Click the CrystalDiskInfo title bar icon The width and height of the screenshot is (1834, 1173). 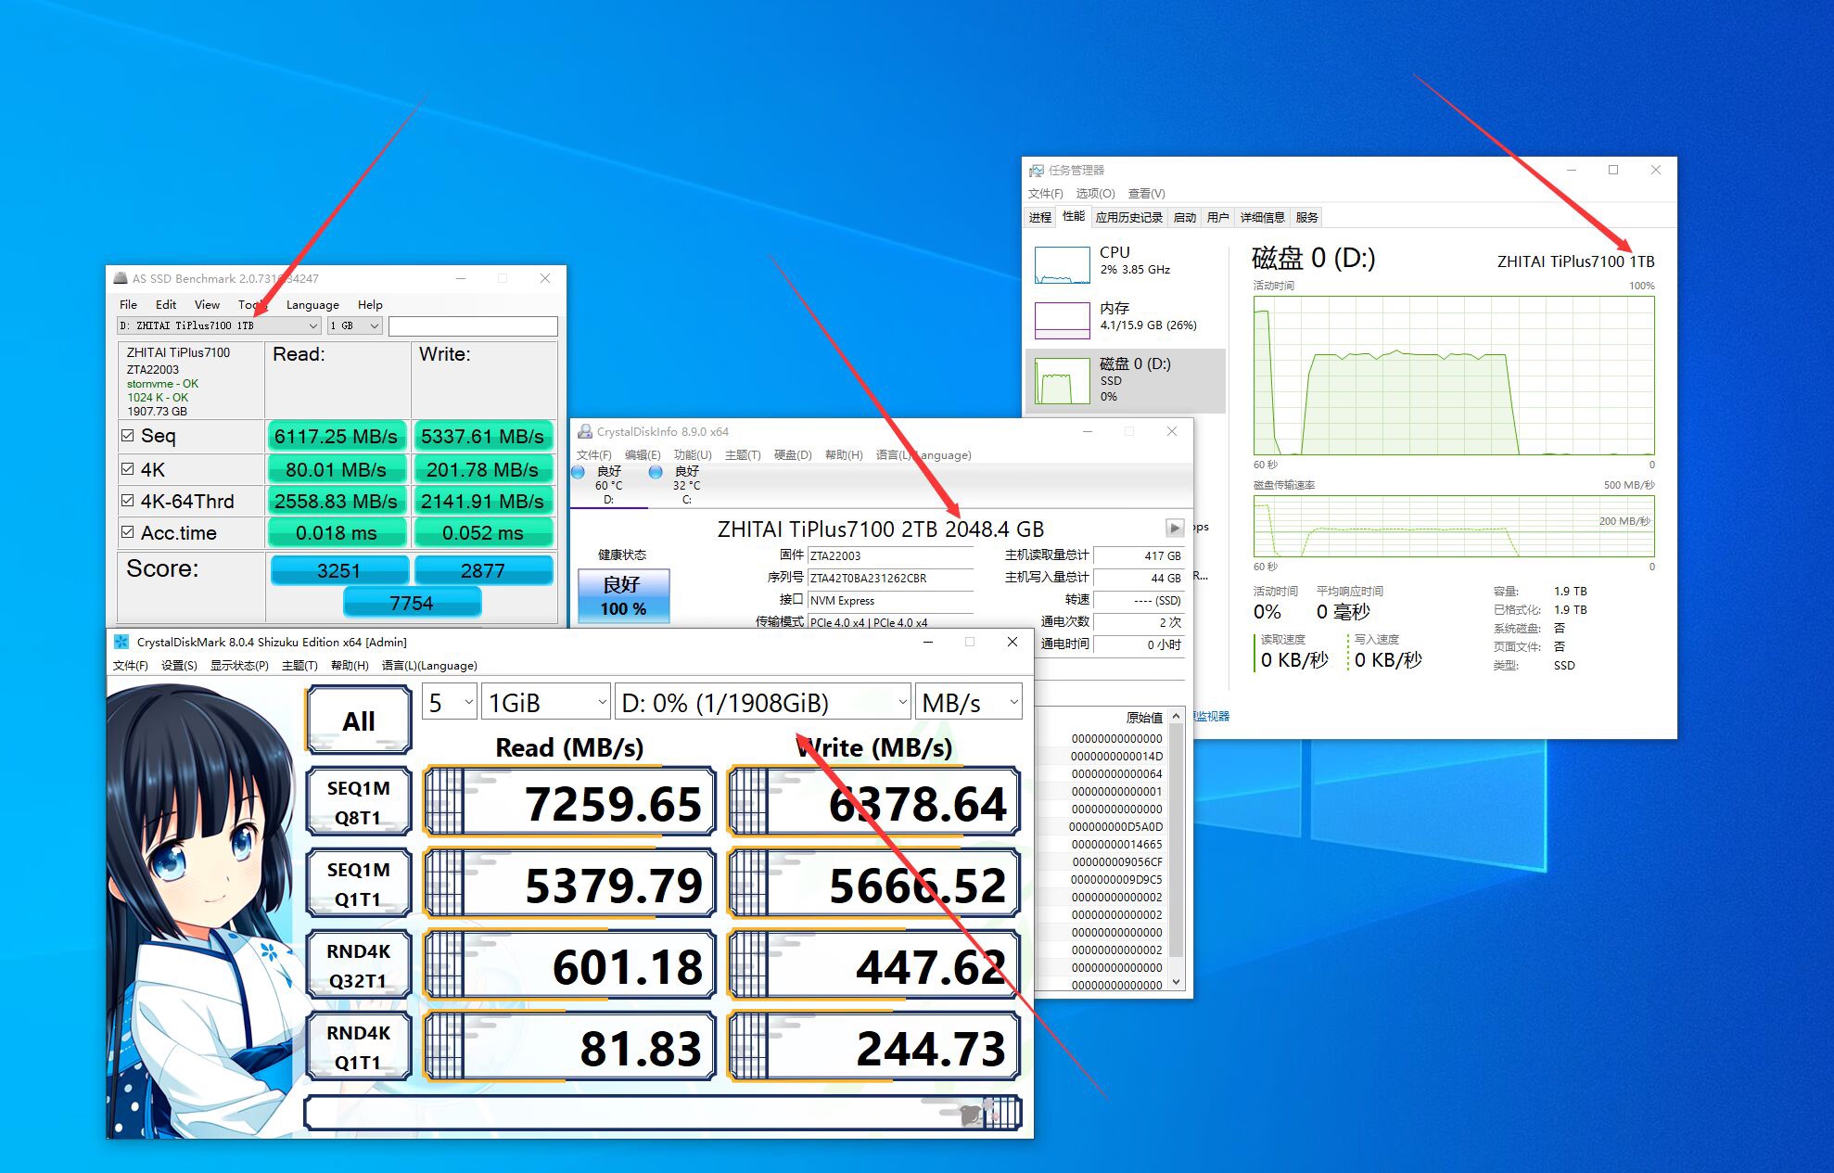click(585, 431)
